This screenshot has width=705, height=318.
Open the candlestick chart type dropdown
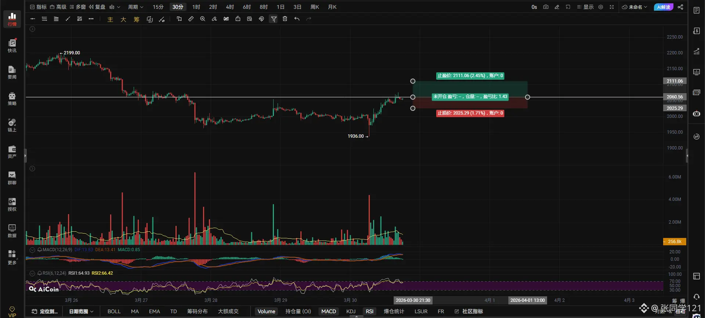pos(115,7)
